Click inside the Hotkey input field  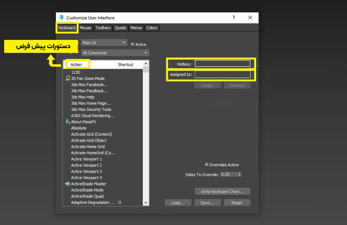(x=222, y=64)
